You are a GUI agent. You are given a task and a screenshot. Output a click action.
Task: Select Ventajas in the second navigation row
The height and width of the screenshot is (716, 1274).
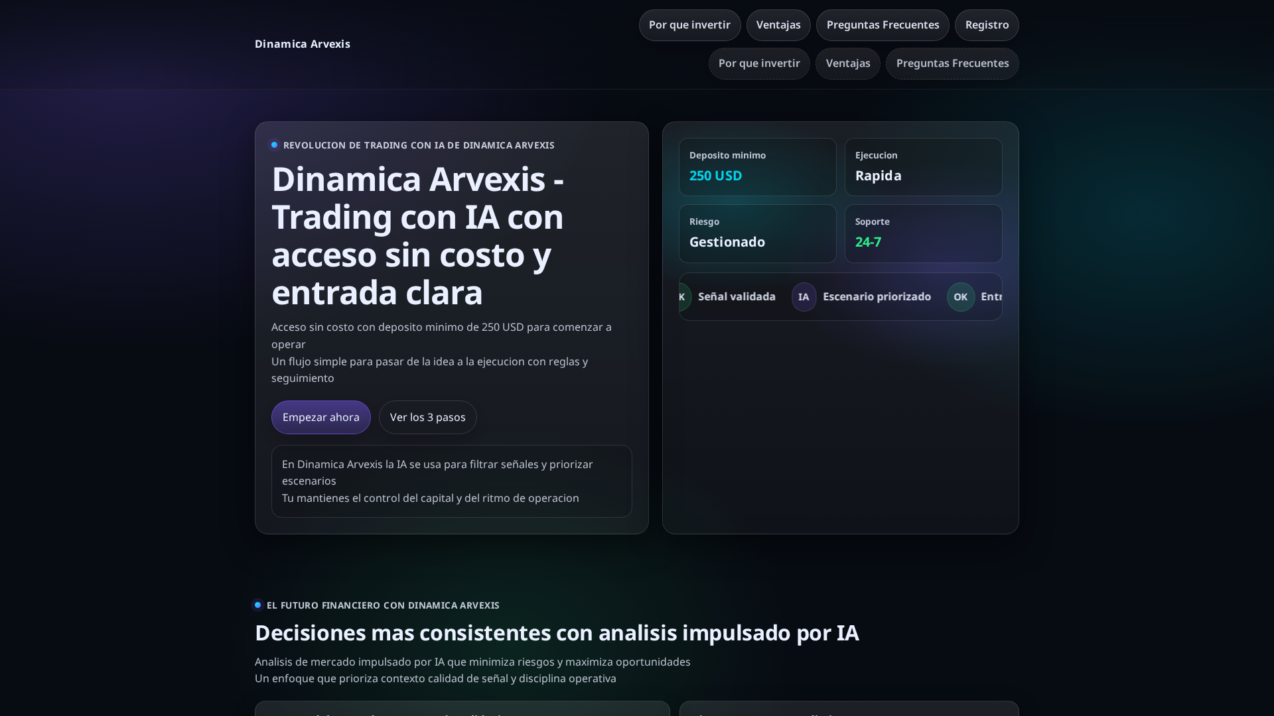click(847, 64)
